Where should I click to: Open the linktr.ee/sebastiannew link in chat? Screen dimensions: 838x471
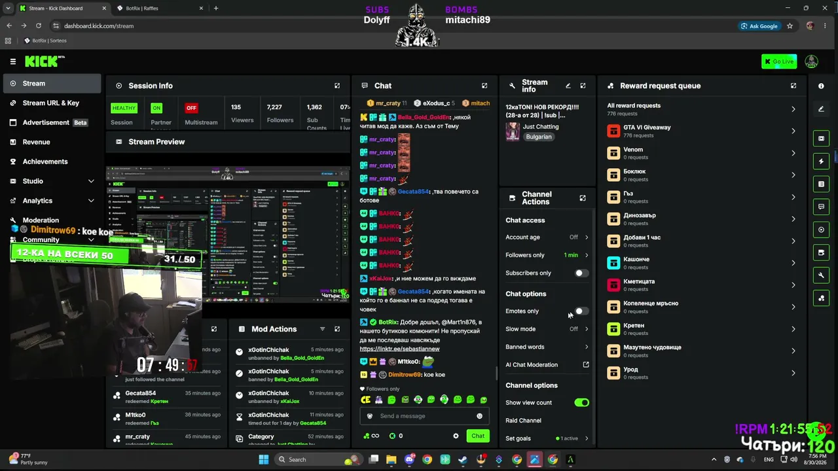pyautogui.click(x=399, y=349)
